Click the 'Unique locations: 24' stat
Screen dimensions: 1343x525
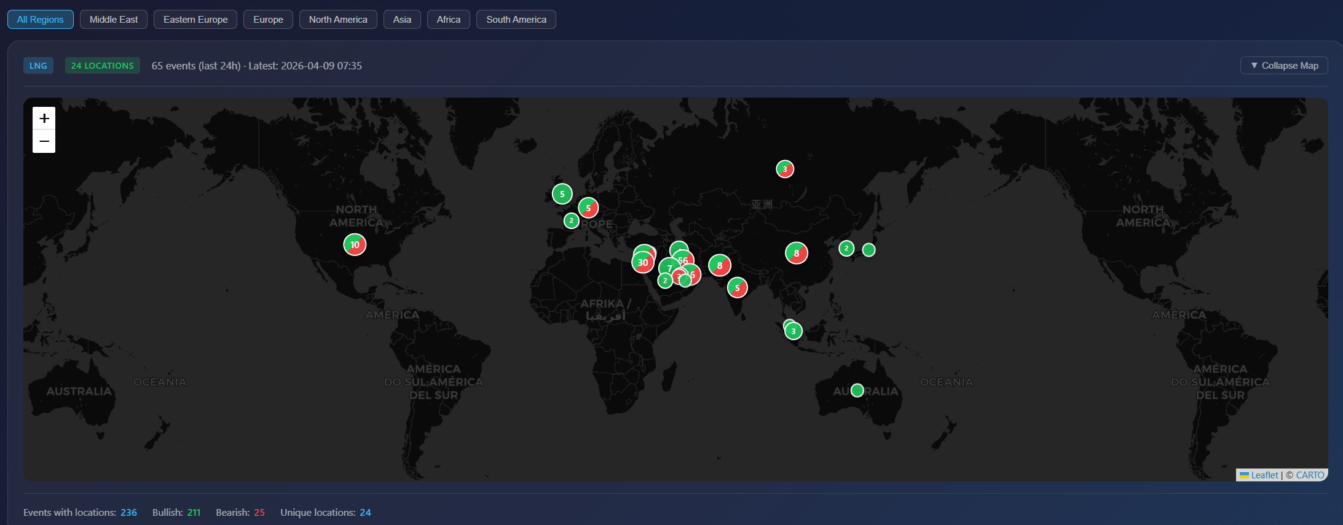[326, 512]
